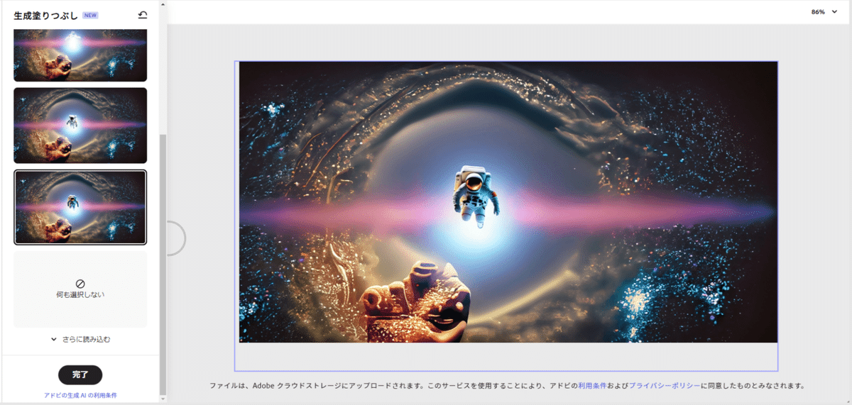The width and height of the screenshot is (852, 405).
Task: Expand さらに読み込む to load more results
Action: tap(80, 339)
